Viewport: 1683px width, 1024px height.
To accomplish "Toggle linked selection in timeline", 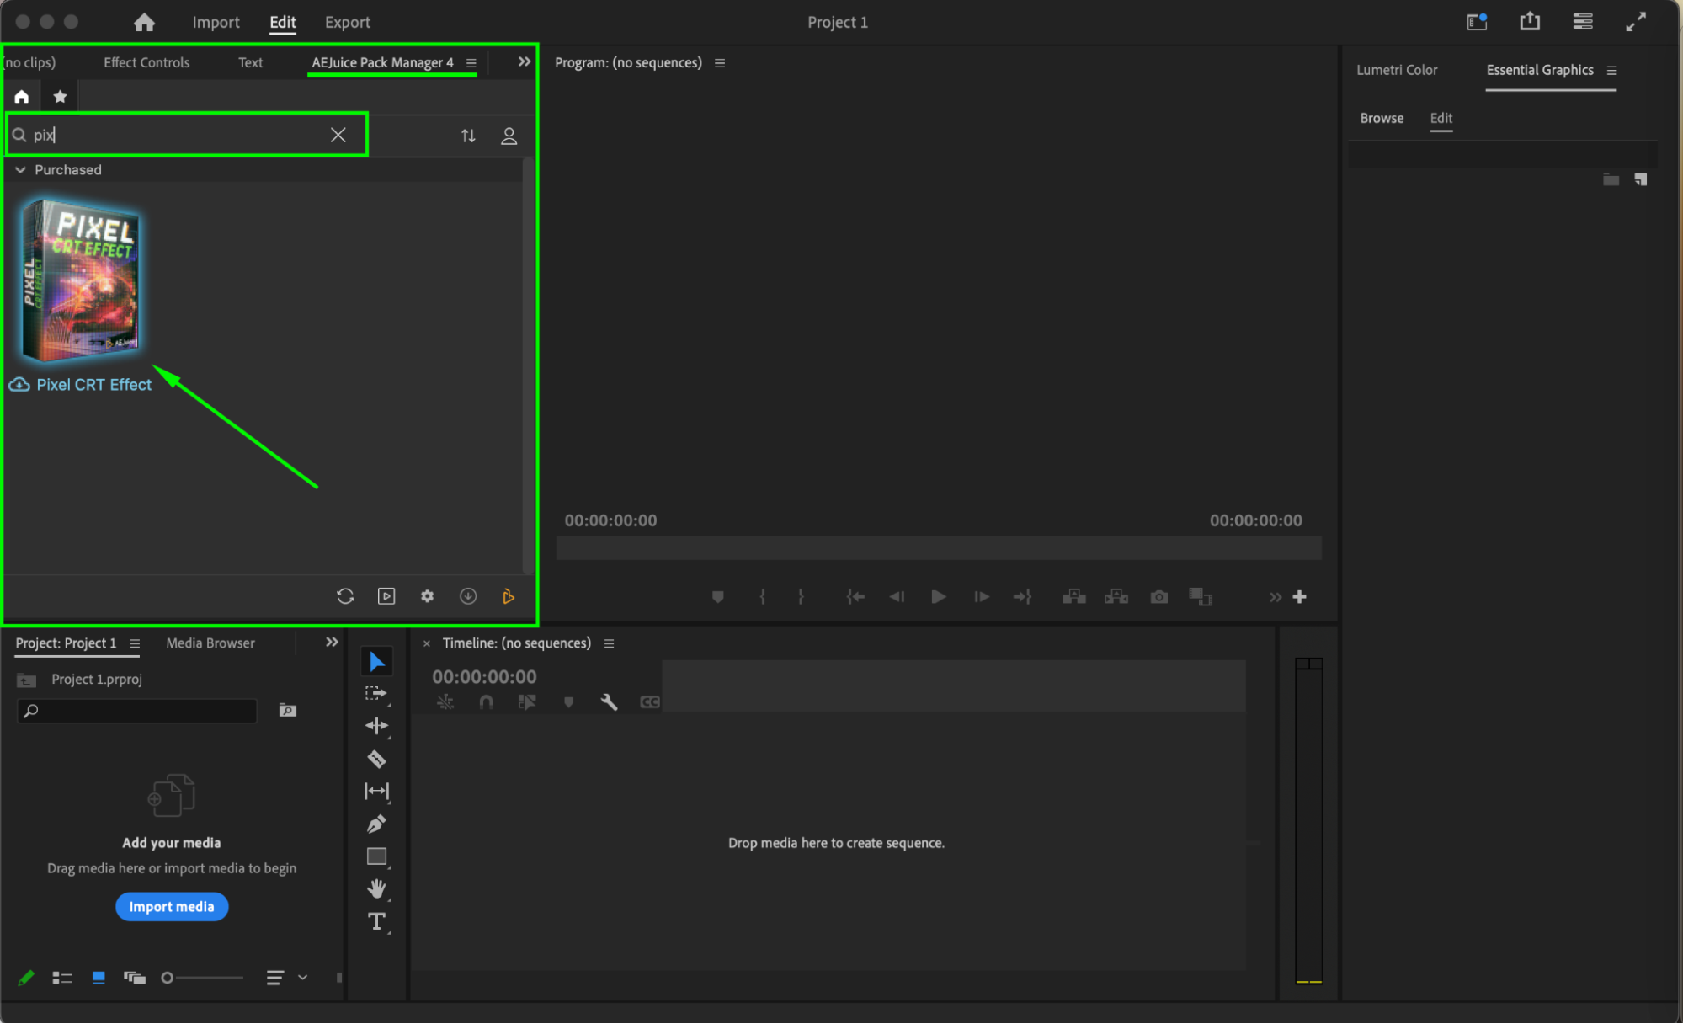I will (x=527, y=701).
